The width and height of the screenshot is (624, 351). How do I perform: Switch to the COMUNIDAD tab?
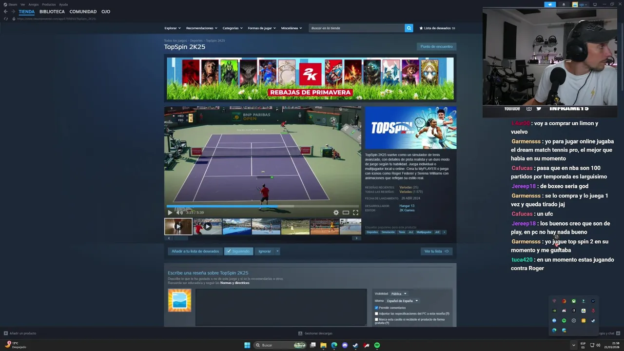point(83,12)
